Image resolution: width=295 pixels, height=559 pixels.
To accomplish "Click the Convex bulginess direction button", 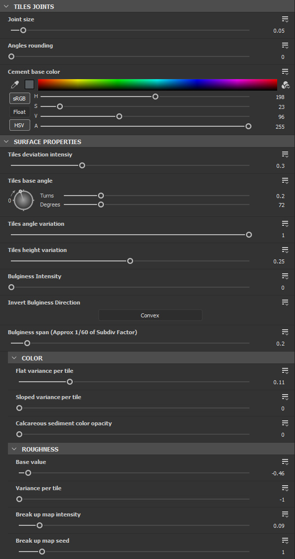I will [x=150, y=315].
